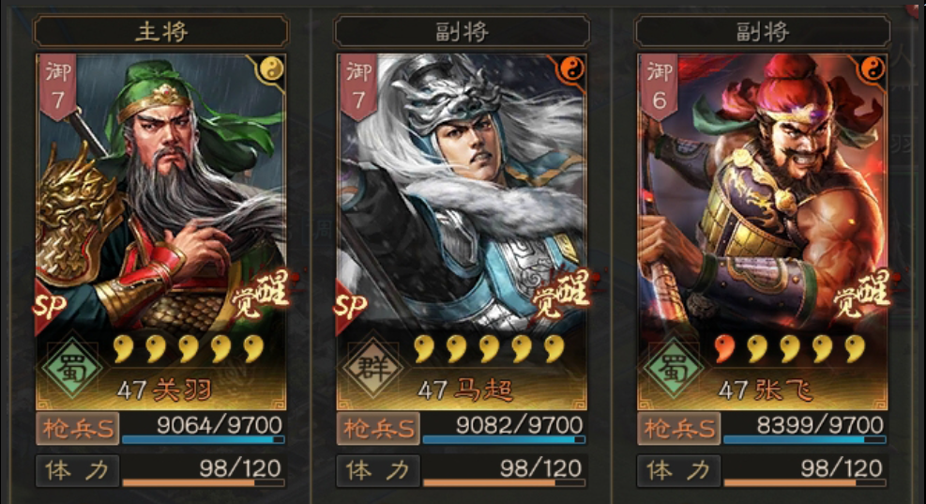Screen dimensions: 926x504
Task: Click the yellow yin-yang icon on 关羽 card
Action: (x=272, y=70)
